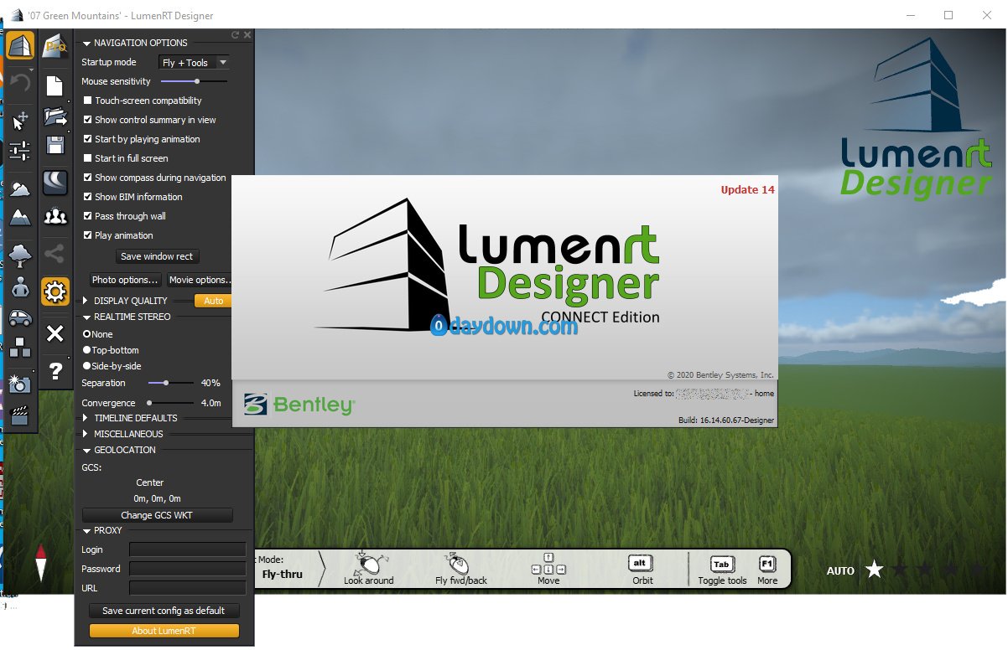Viewport: 1008px width, 650px height.
Task: Click the Convergence slider handle
Action: click(x=149, y=403)
